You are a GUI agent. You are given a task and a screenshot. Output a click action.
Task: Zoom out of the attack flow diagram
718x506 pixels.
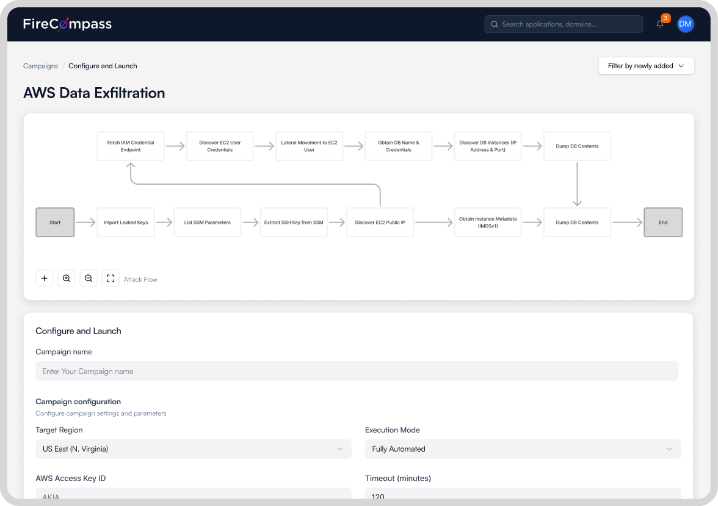89,279
